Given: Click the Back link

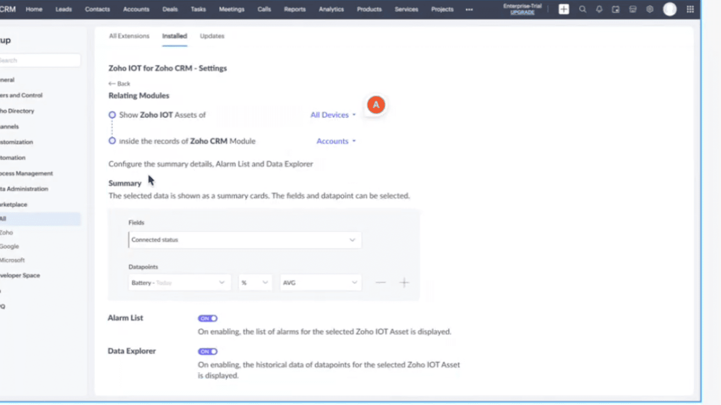Looking at the screenshot, I should [x=119, y=84].
